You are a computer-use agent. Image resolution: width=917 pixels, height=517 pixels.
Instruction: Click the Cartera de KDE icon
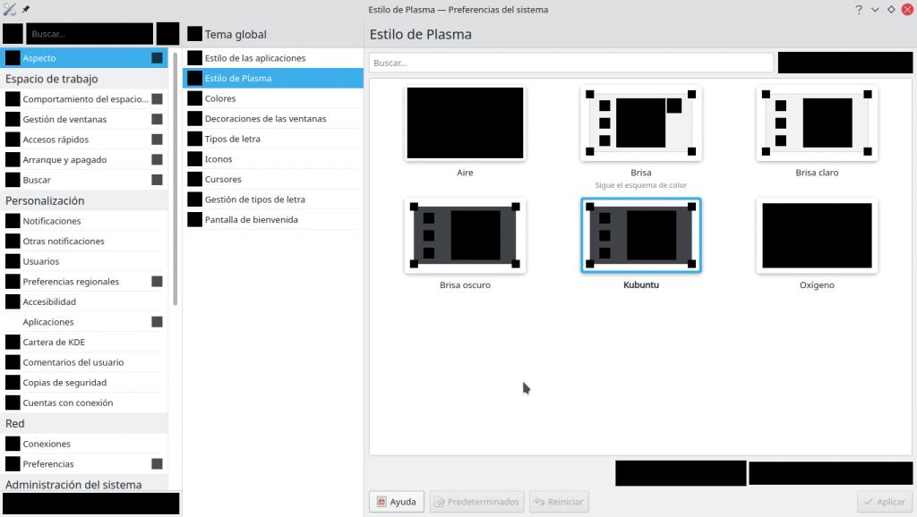(13, 342)
